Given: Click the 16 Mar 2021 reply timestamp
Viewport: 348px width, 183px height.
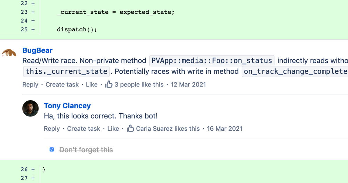Looking at the screenshot, I should point(224,128).
